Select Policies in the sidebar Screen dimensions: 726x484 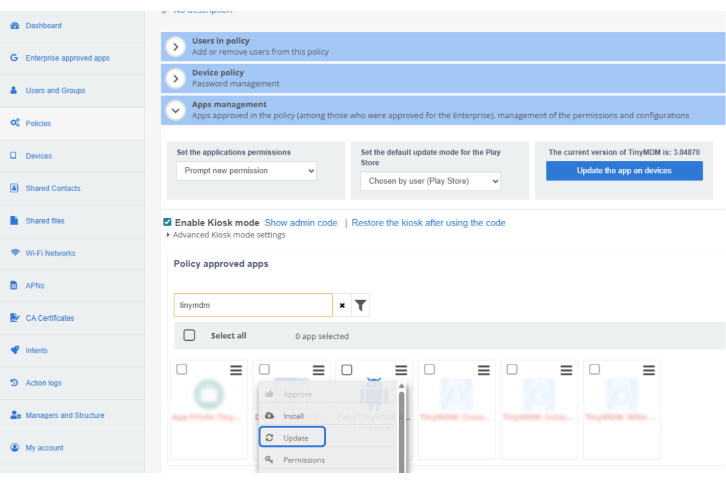coord(38,123)
